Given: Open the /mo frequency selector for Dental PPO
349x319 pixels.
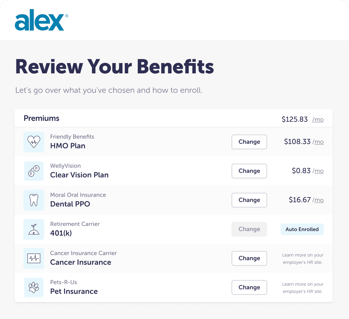Looking at the screenshot, I should (x=318, y=200).
